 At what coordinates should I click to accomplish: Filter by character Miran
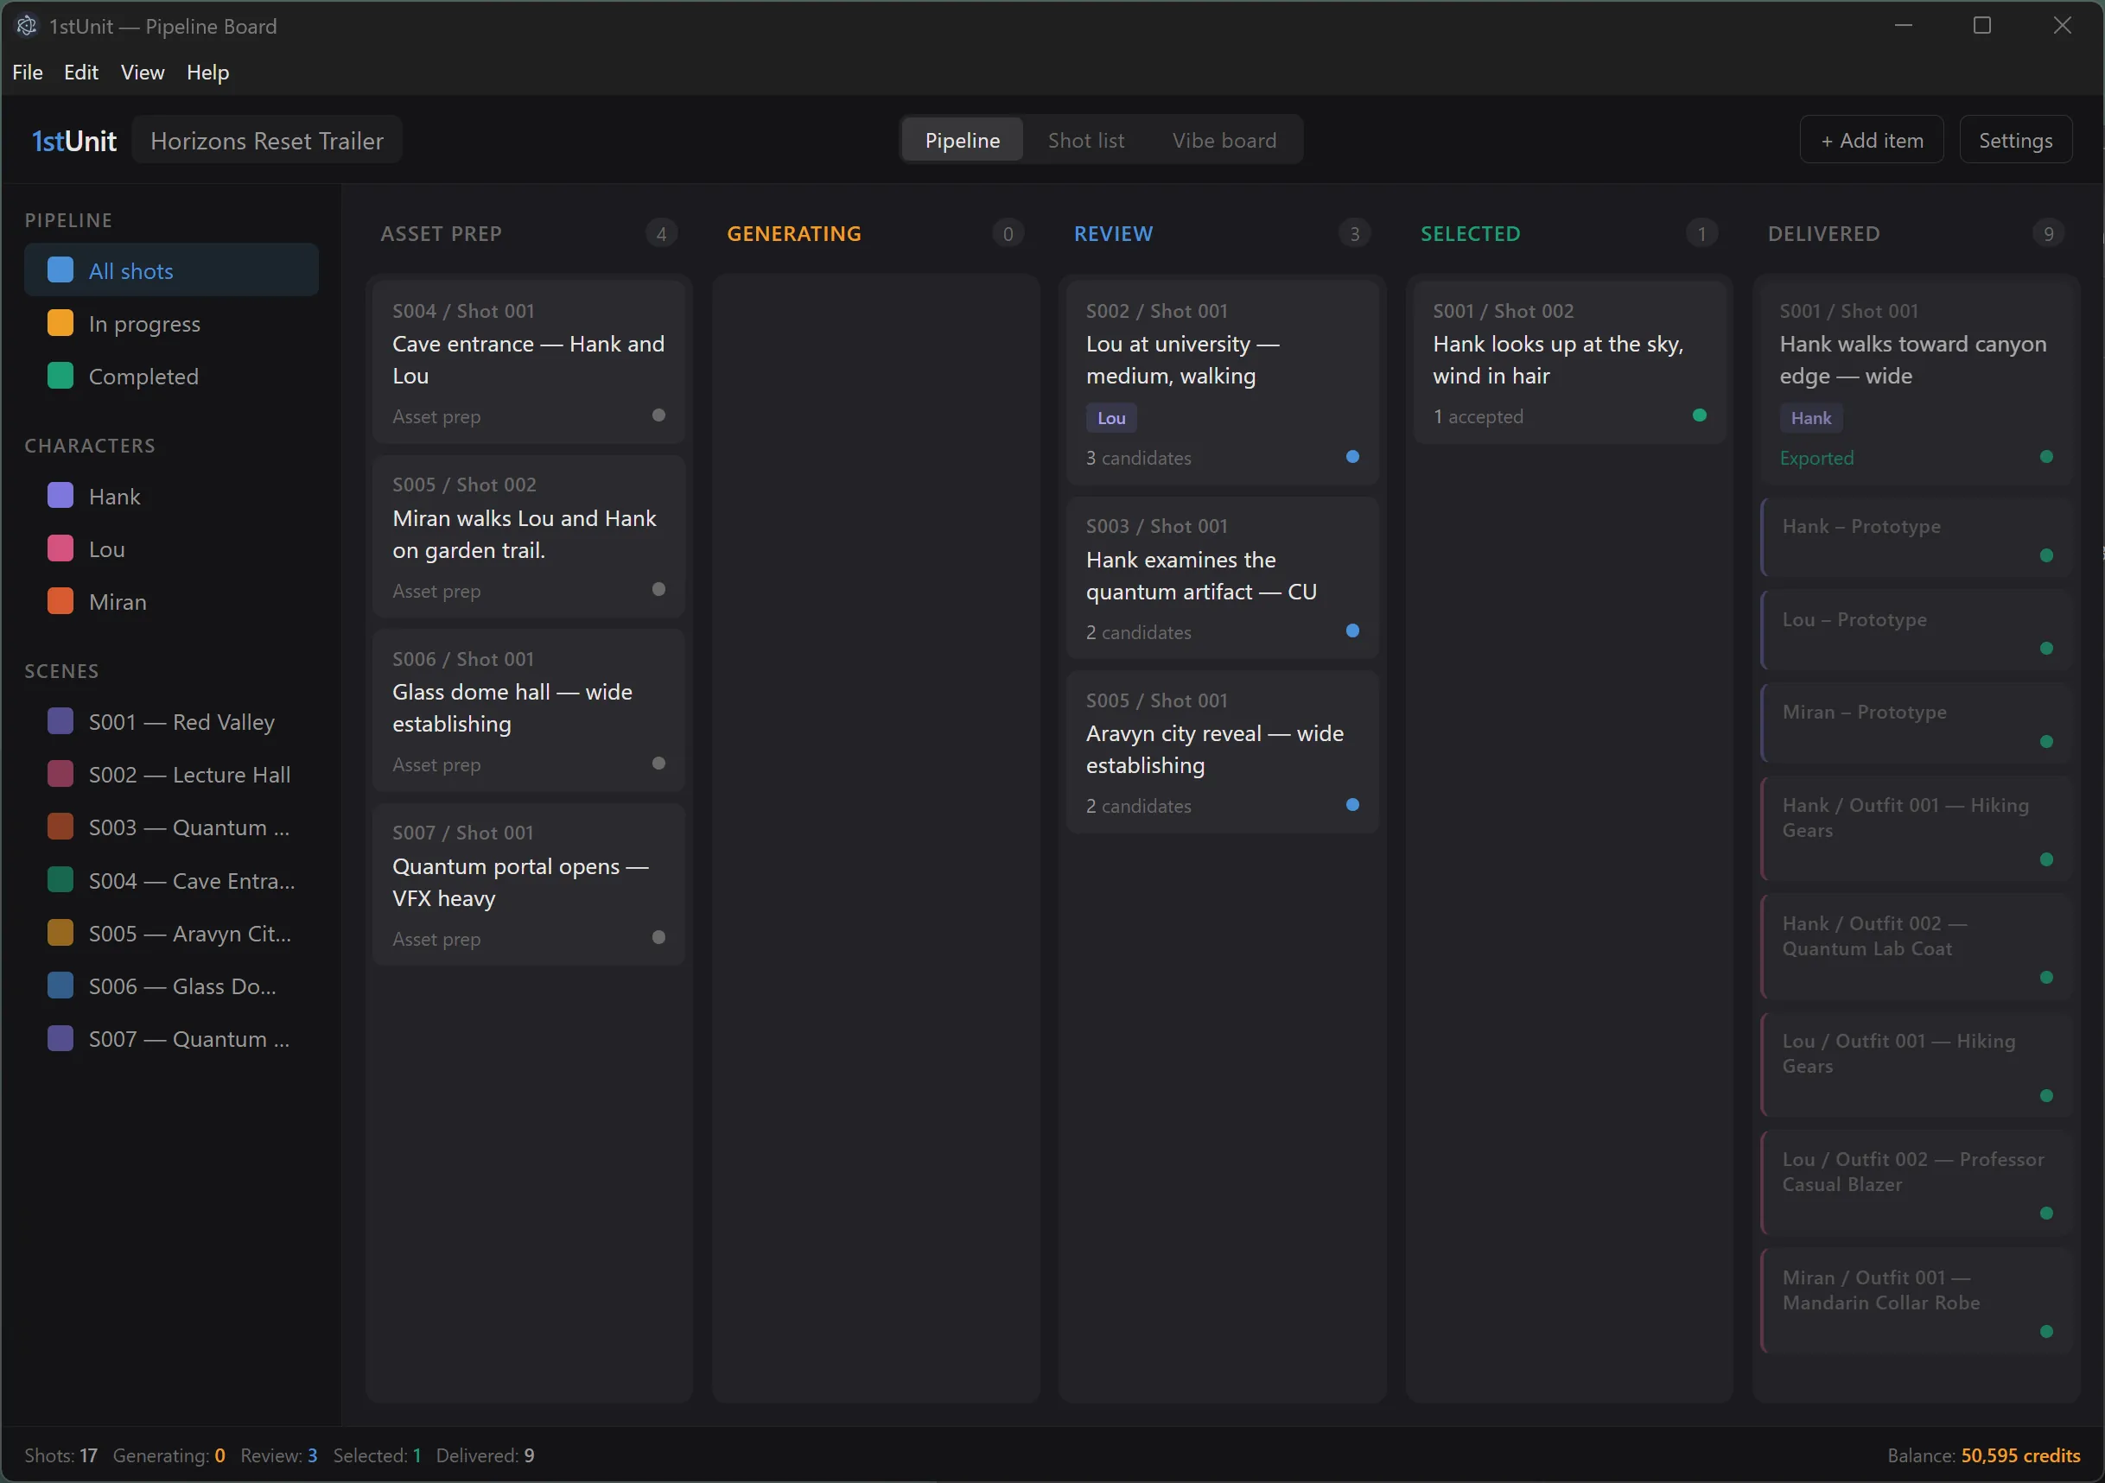[171, 601]
